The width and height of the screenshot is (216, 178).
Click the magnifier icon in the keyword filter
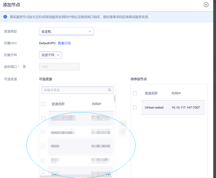[109, 90]
